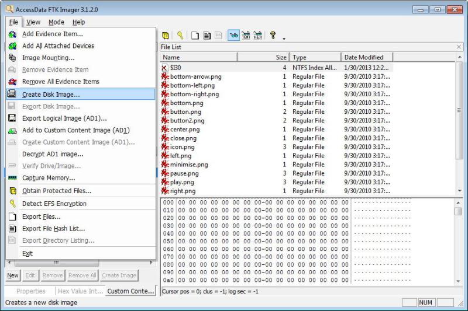The width and height of the screenshot is (468, 311).
Task: Click toolbar Export Files blank page icon
Action: click(x=195, y=36)
